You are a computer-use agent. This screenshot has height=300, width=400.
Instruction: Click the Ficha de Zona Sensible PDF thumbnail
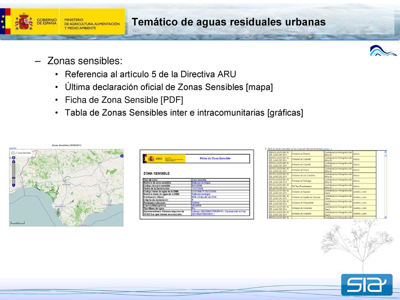click(x=197, y=184)
